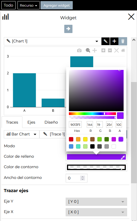Click the scroll up arrow of panel
The width and height of the screenshot is (137, 221).
[x=134, y=40]
